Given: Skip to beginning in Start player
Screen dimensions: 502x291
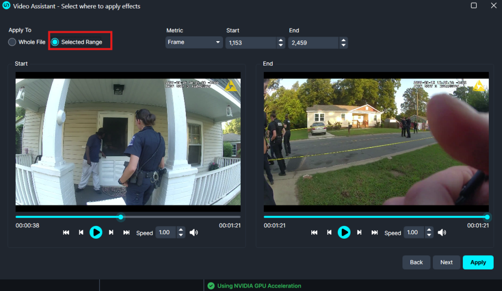Looking at the screenshot, I should pos(66,233).
